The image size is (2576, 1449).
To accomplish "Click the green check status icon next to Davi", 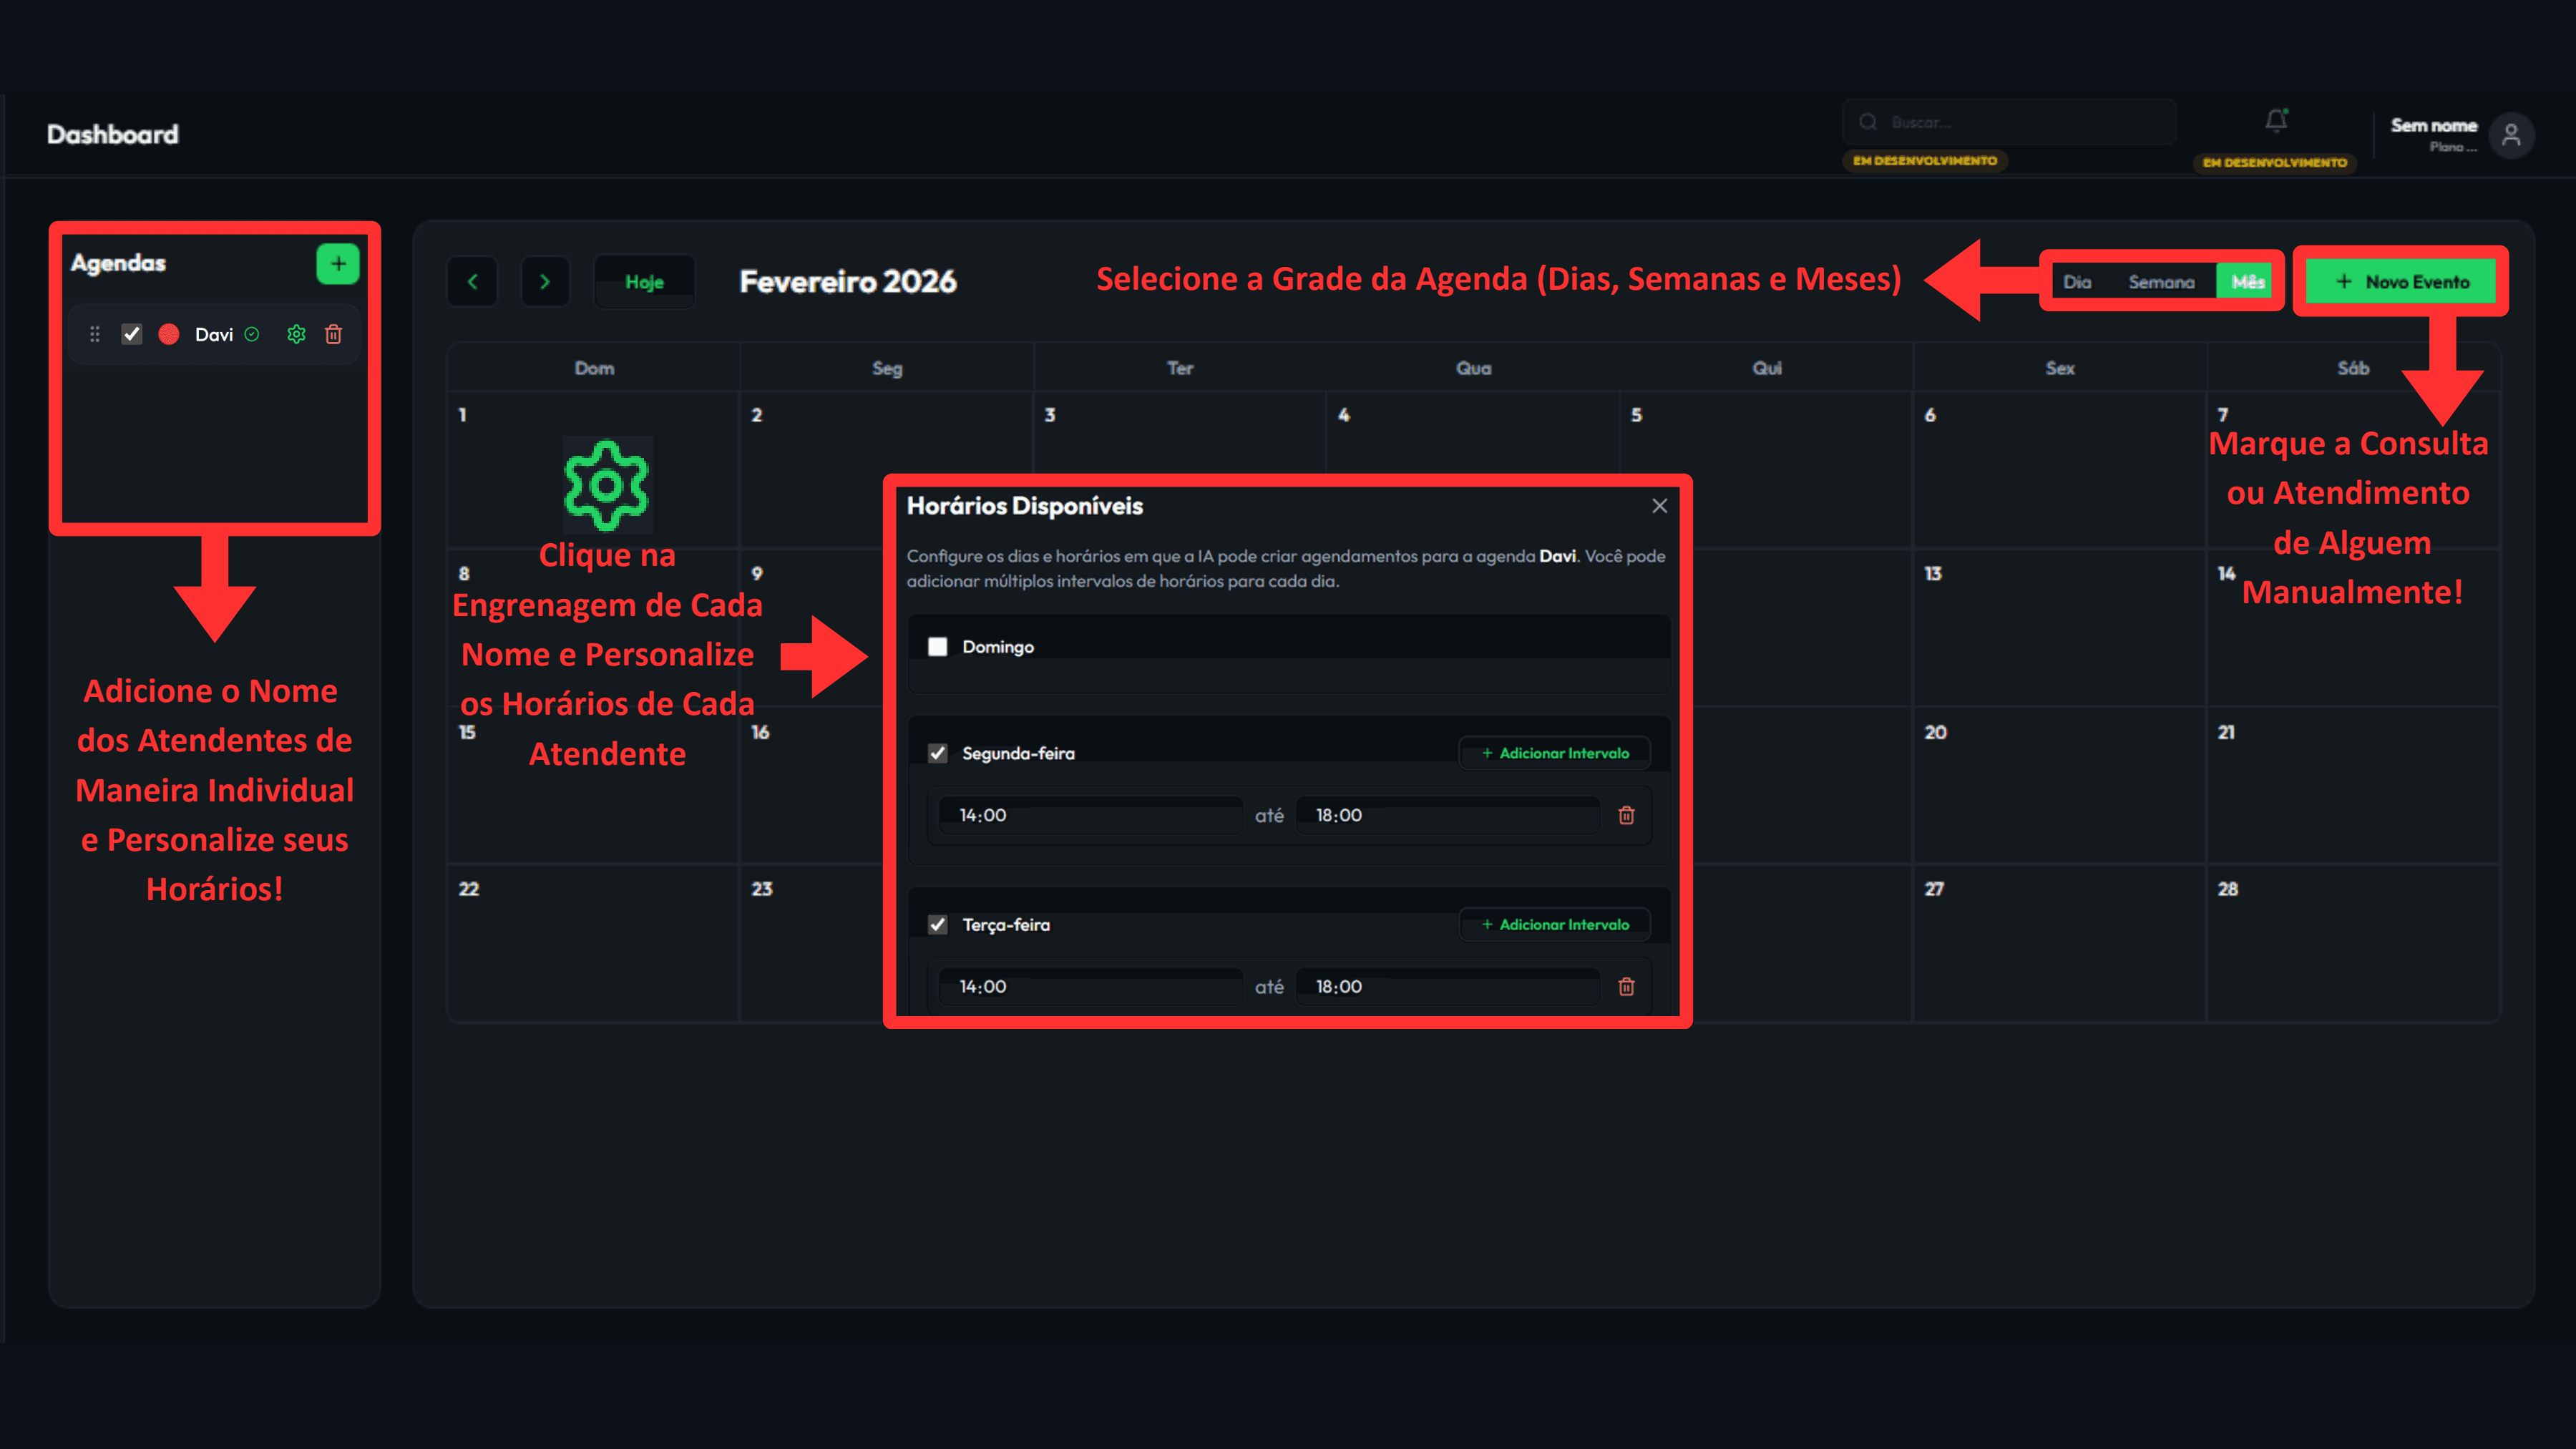I will tap(252, 334).
